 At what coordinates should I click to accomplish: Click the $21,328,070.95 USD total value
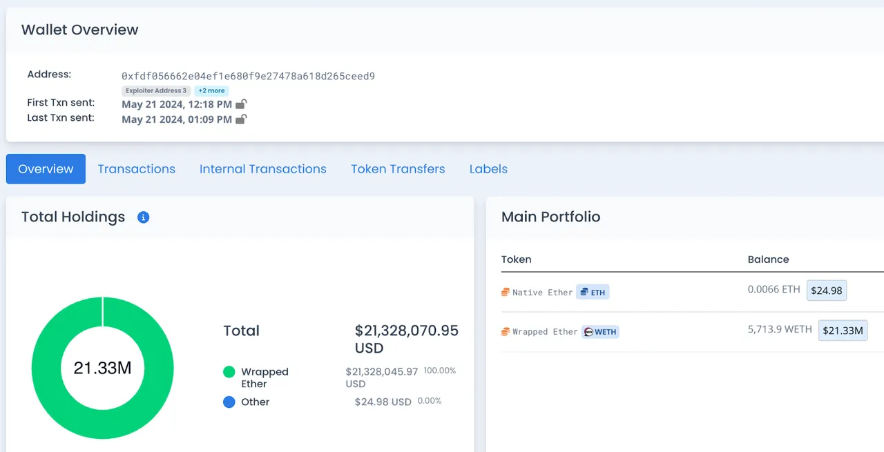407,339
